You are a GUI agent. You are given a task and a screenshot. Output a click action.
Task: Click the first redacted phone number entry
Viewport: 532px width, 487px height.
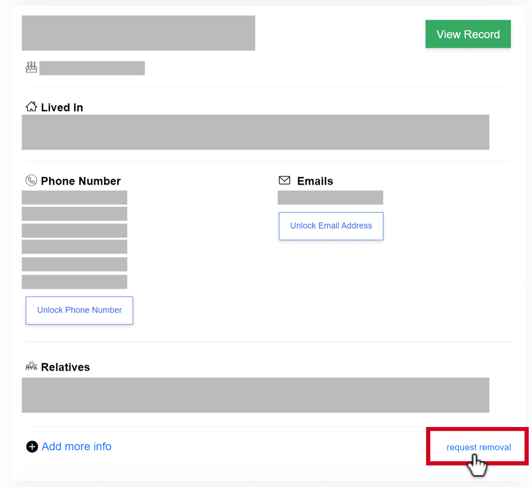pos(75,197)
